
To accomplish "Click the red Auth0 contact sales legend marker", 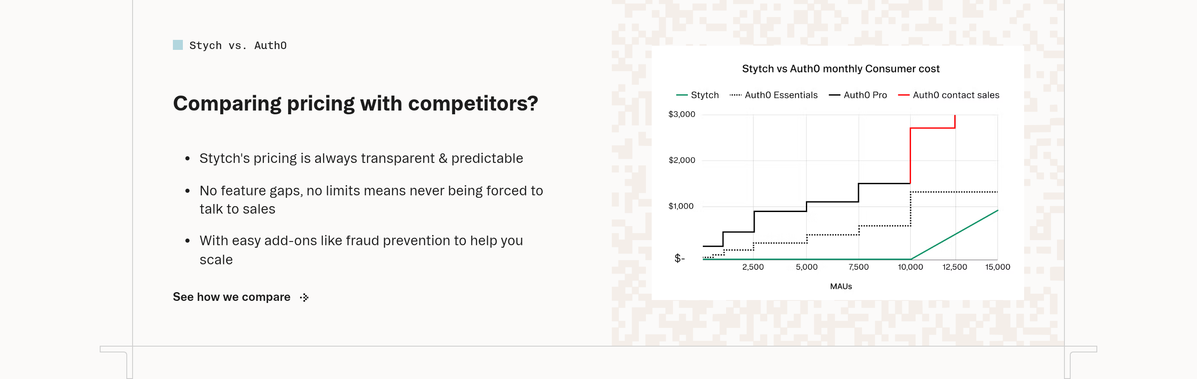I will click(903, 95).
